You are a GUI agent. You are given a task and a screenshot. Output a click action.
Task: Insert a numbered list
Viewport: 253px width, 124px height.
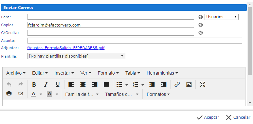tap(136, 84)
